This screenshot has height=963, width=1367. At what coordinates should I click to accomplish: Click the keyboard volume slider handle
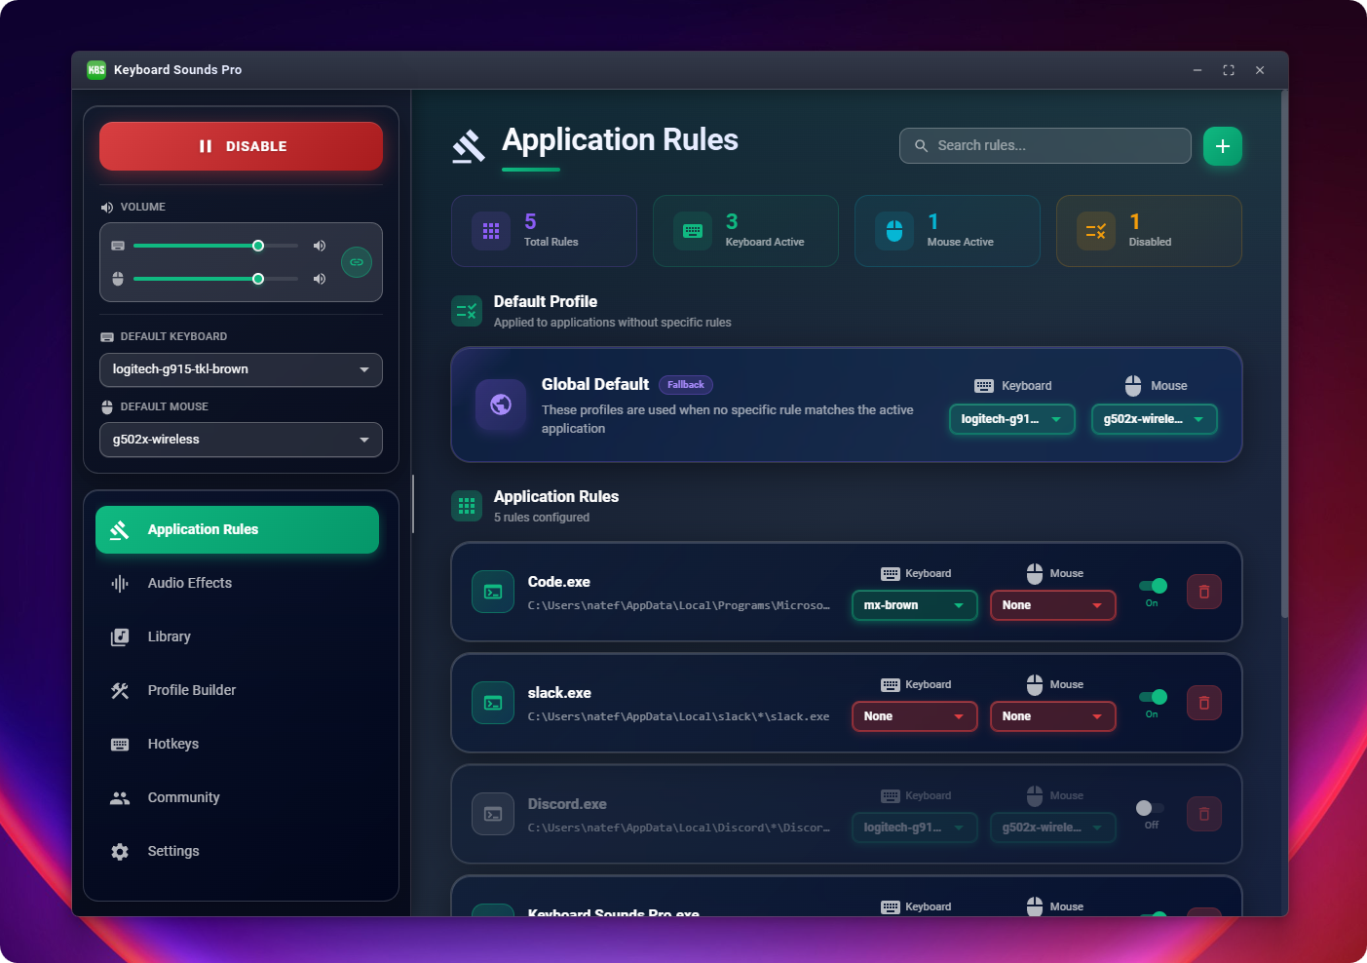(258, 246)
